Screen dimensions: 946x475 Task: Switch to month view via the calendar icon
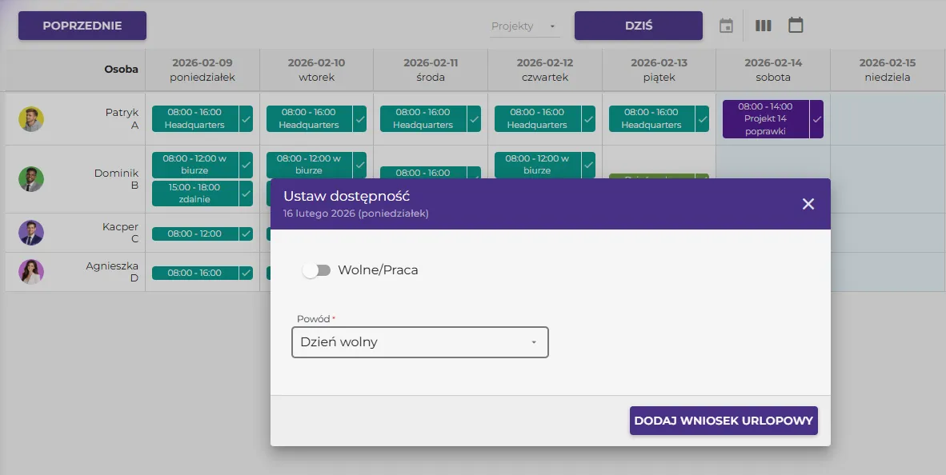(796, 25)
